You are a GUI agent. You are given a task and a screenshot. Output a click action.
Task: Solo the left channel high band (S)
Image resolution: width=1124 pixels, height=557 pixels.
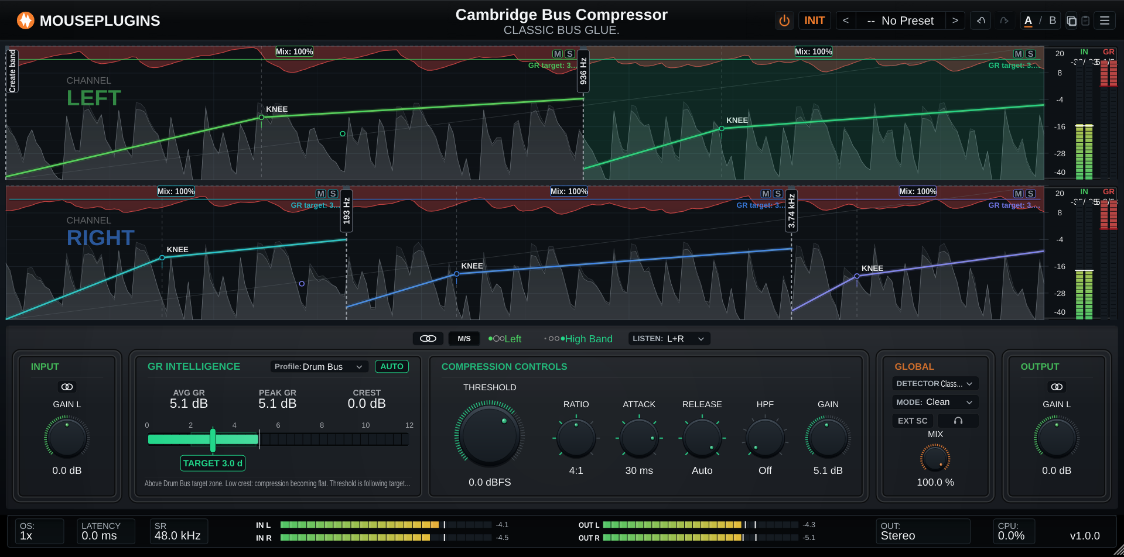pyautogui.click(x=1030, y=54)
